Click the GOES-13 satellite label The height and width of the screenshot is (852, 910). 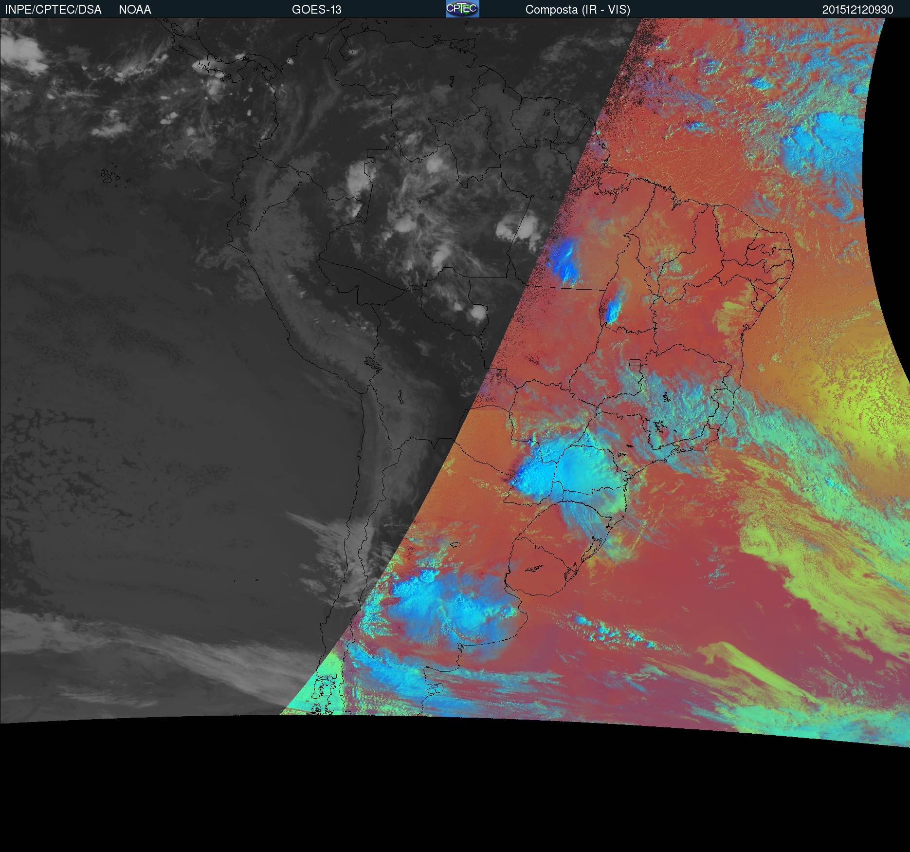(317, 10)
